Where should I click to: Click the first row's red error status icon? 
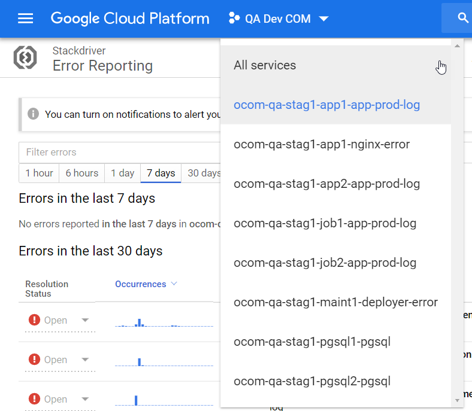(x=35, y=320)
